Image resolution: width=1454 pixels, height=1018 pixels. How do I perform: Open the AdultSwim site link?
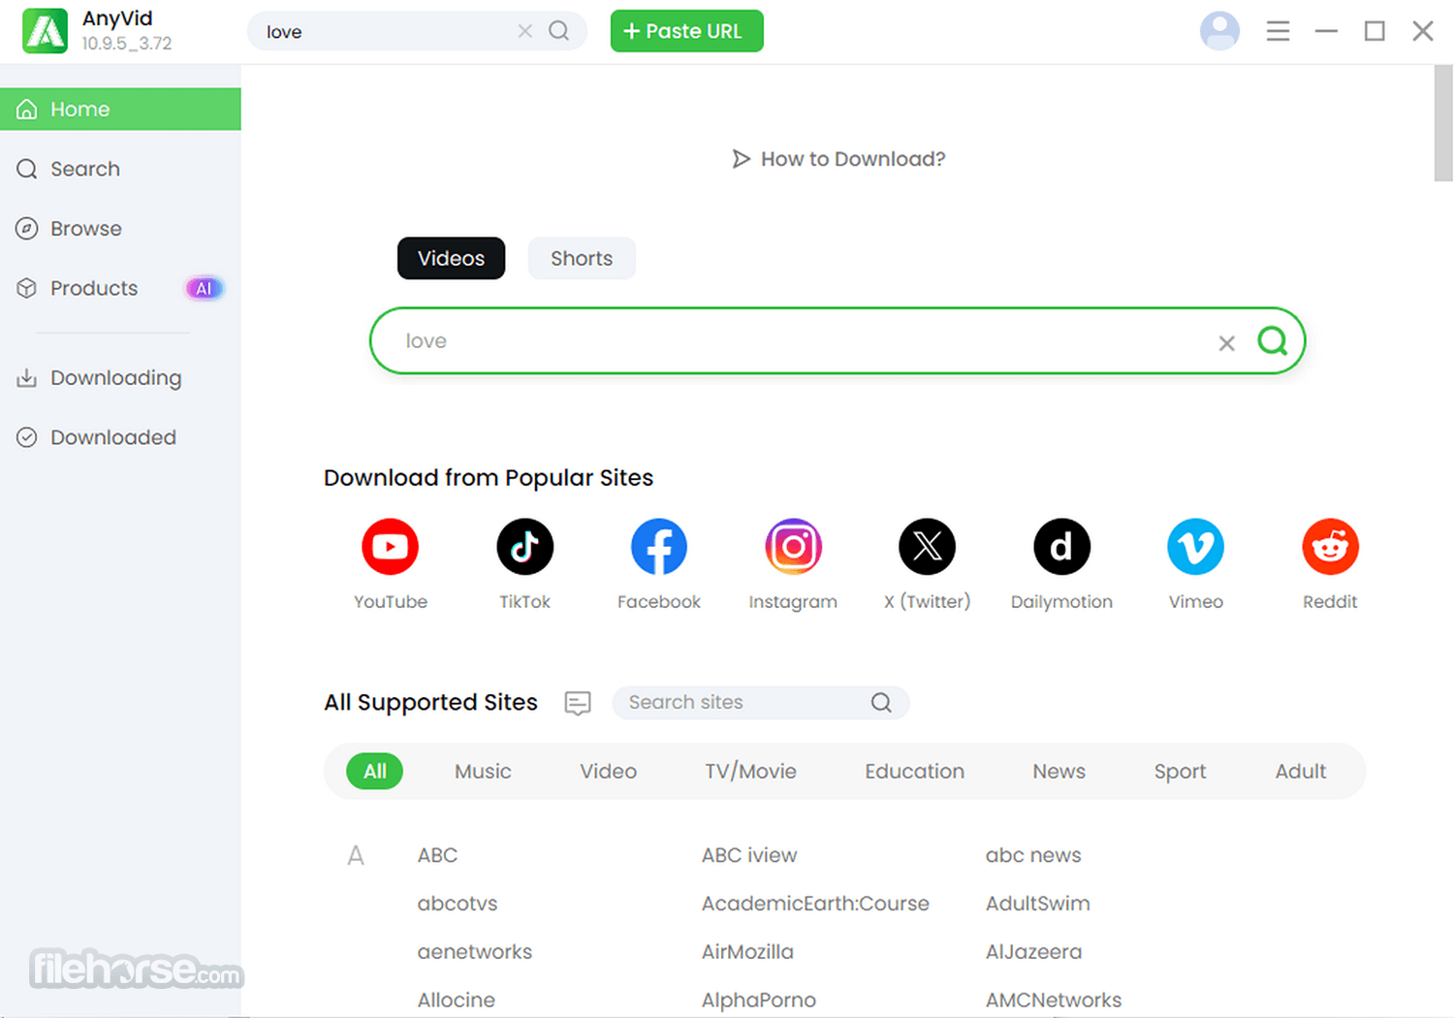(x=1037, y=904)
